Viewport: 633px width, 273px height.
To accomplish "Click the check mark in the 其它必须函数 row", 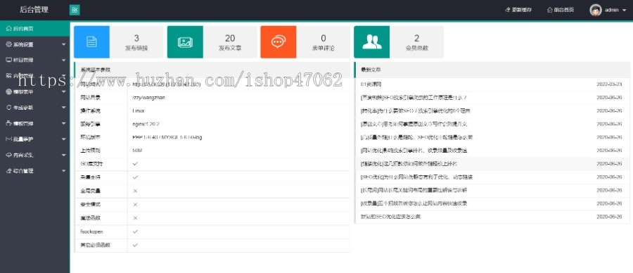I will (x=135, y=245).
